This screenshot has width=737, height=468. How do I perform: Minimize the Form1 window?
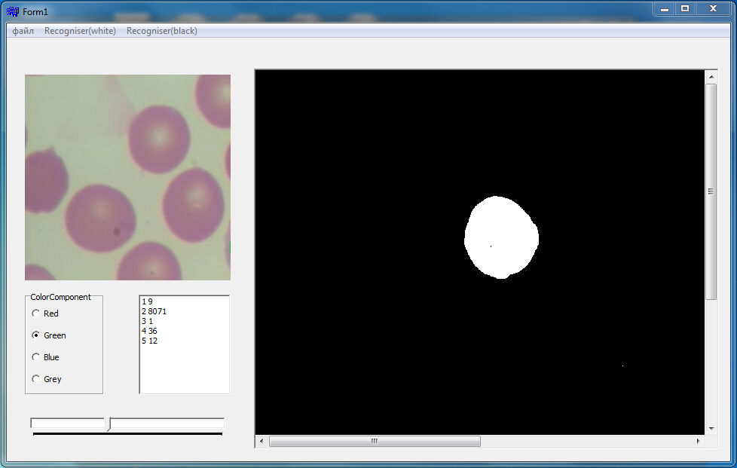tap(664, 9)
